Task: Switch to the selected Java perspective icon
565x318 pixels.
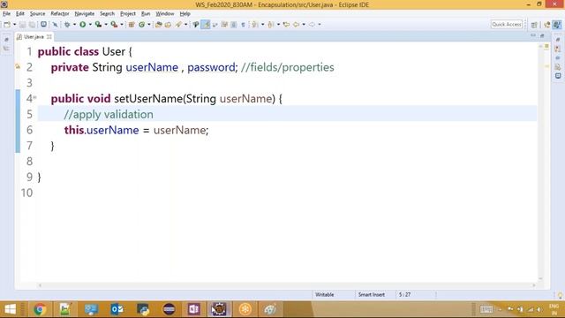Action: pos(557,25)
